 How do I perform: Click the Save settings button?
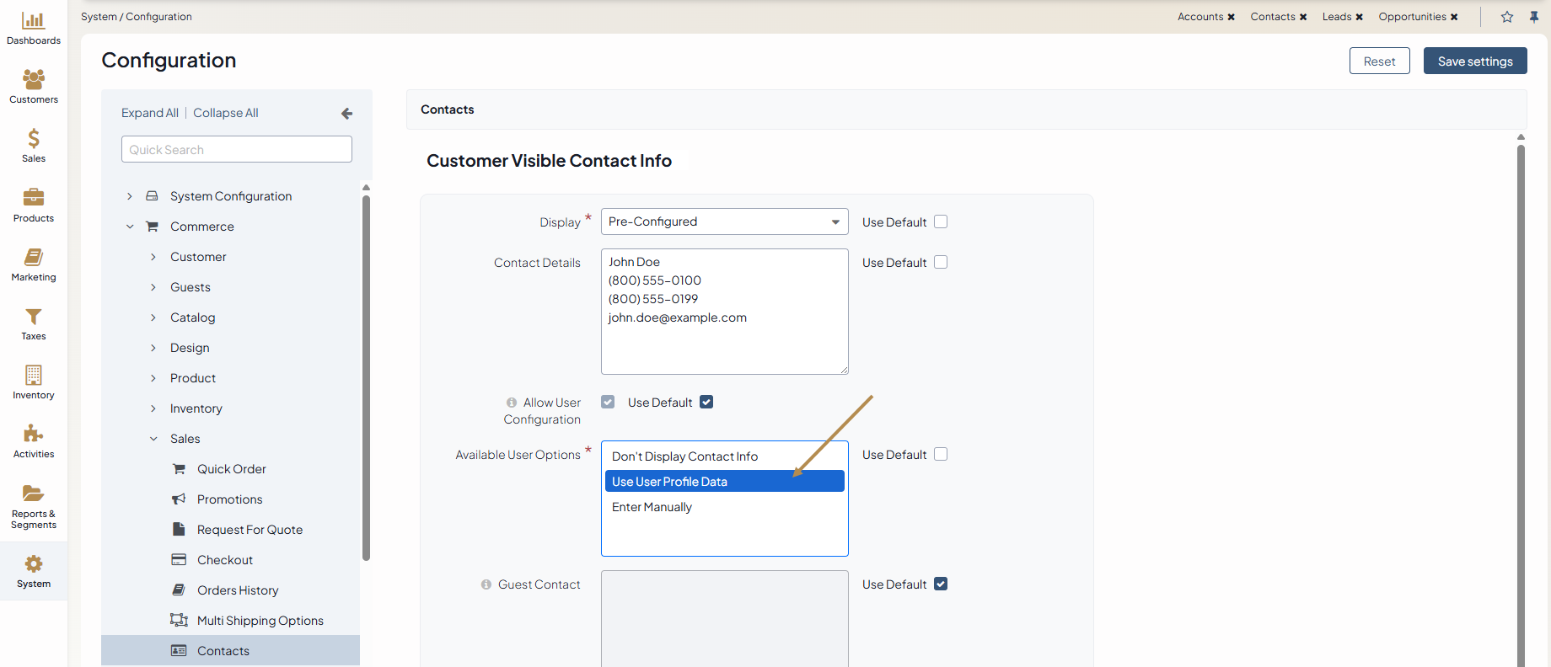[x=1474, y=61]
